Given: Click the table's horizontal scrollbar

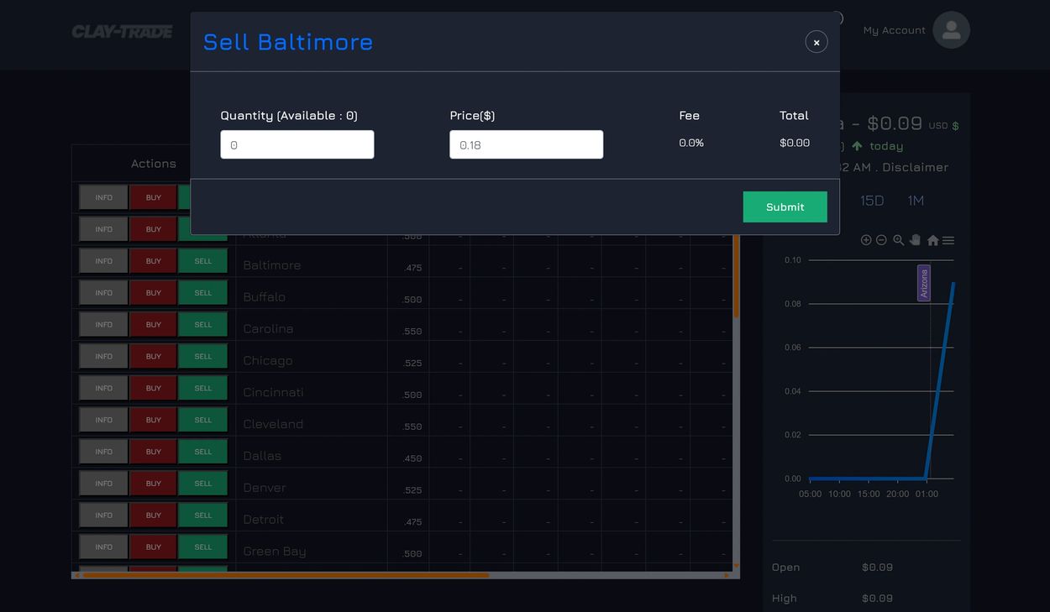Looking at the screenshot, I should point(286,575).
